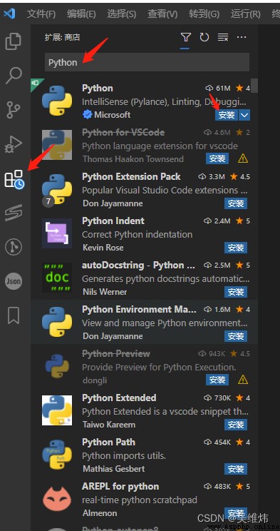Install Python Environment Manager extension
This screenshot has height=531, width=280.
tap(236, 336)
